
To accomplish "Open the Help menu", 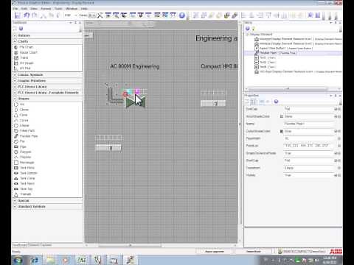I will click(x=84, y=9).
